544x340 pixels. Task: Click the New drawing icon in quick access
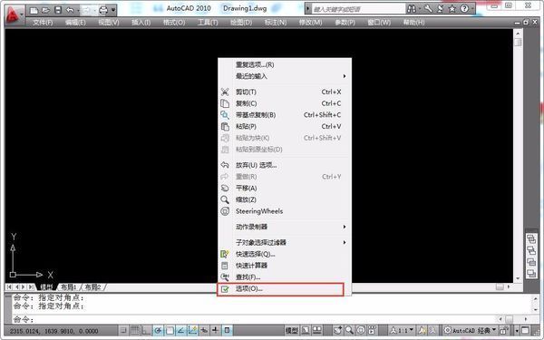34,10
